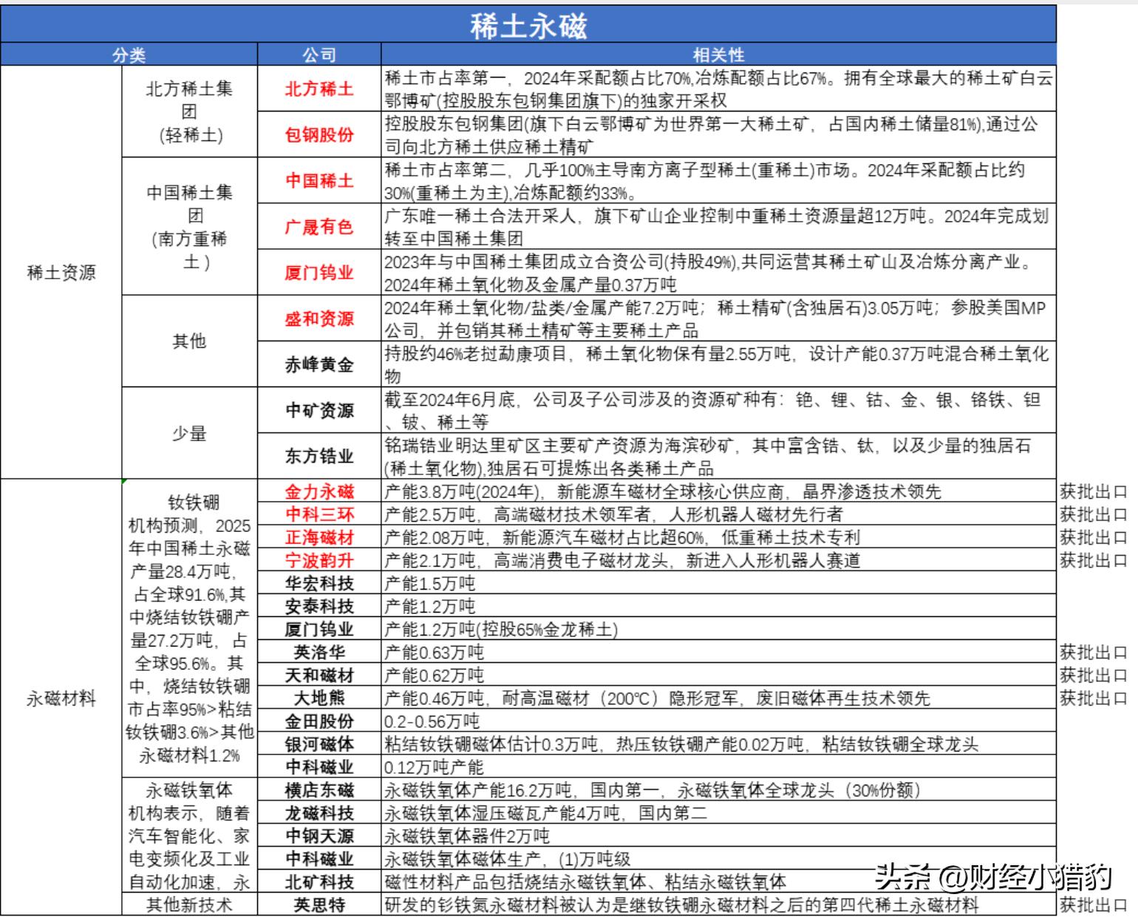
Task: Click the 北矿科技 company cell
Action: pos(319,882)
